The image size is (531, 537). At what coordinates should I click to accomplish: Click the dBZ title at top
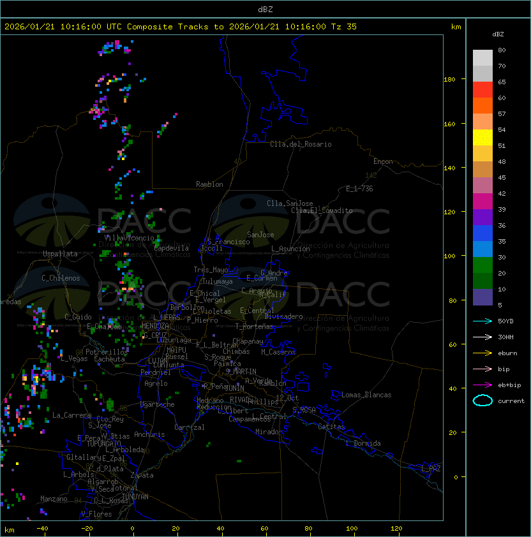(265, 9)
